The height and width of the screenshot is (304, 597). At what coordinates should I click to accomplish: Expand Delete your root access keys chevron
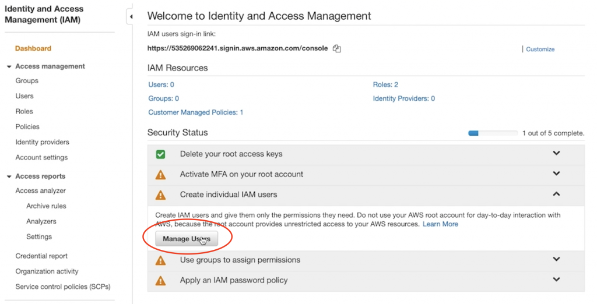click(556, 153)
